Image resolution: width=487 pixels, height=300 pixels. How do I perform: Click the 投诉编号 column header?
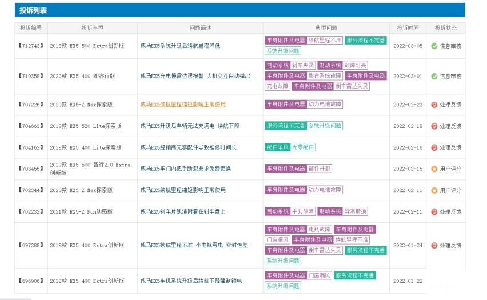pos(31,27)
